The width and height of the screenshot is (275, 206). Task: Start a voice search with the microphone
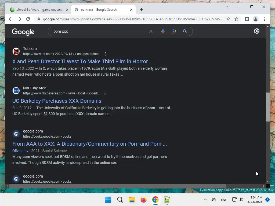point(163,31)
